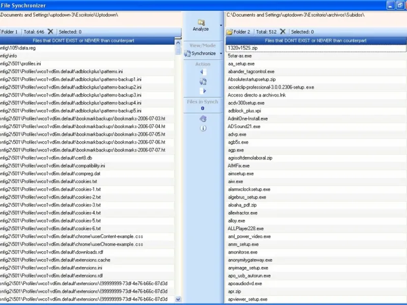Clear the Folder 1 list with its X icon
407x305 pixels.
pyautogui.click(x=50, y=32)
